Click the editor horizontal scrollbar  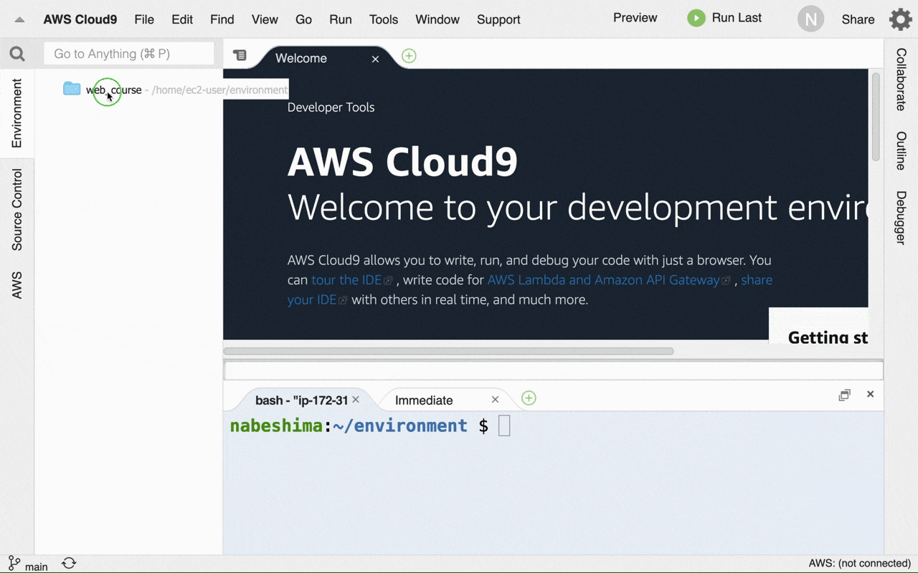click(448, 351)
